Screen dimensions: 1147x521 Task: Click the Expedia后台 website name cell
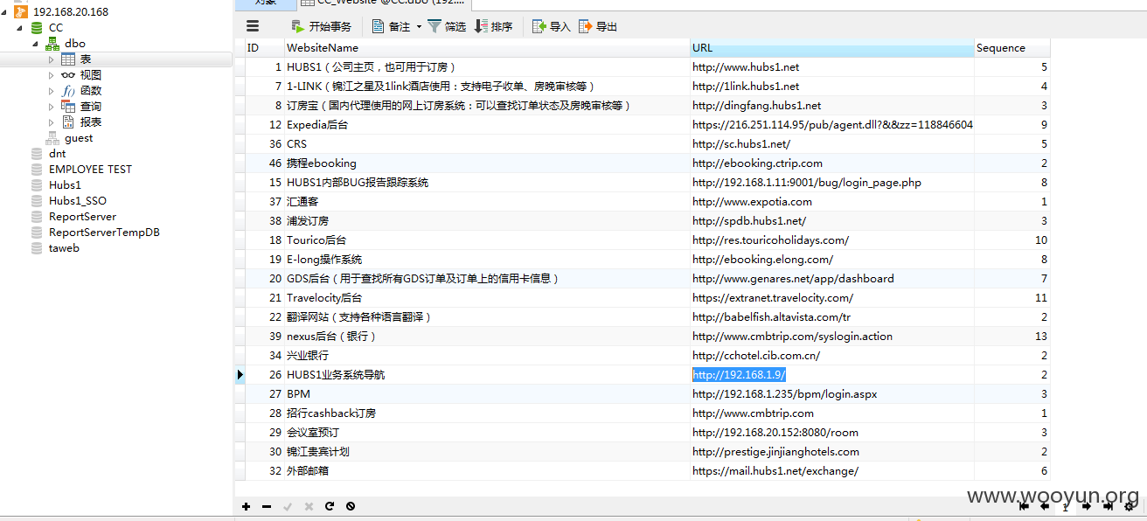point(487,125)
